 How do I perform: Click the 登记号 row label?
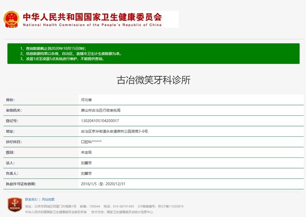pyautogui.click(x=12, y=121)
